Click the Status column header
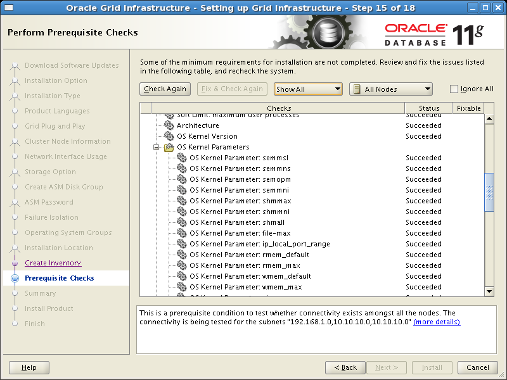 click(429, 108)
